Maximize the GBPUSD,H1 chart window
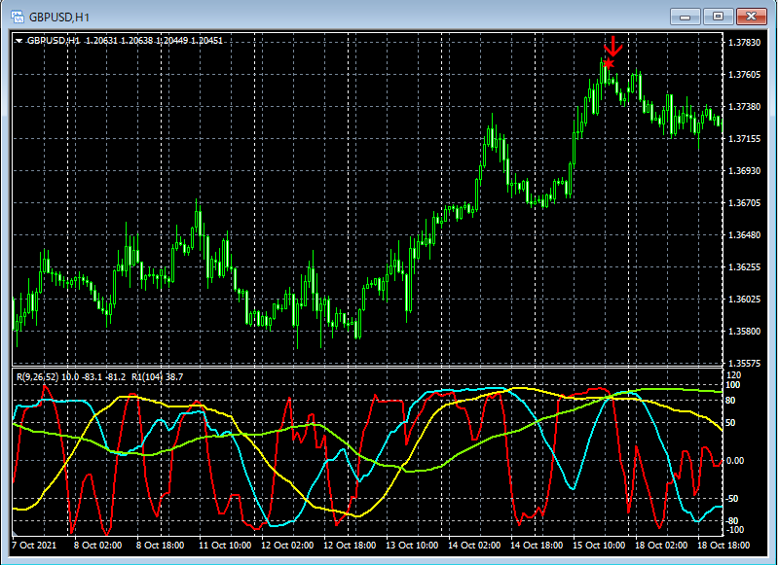The width and height of the screenshot is (779, 565). tap(718, 17)
